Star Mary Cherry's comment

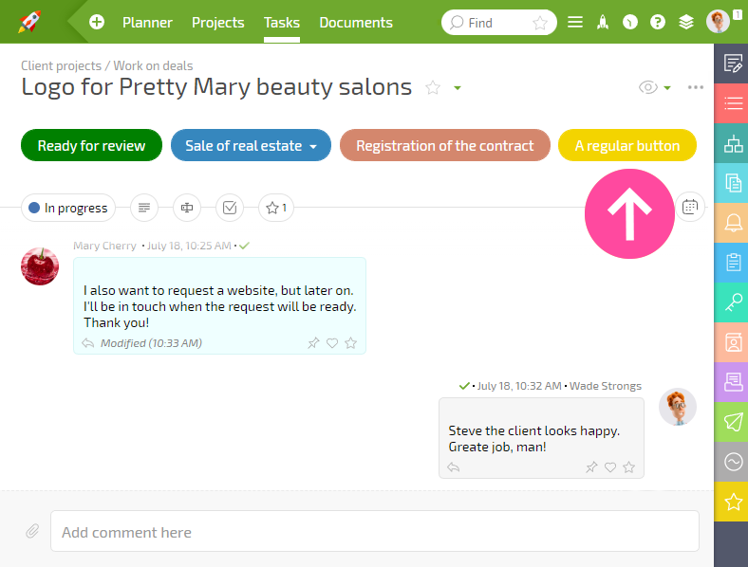pyautogui.click(x=350, y=343)
